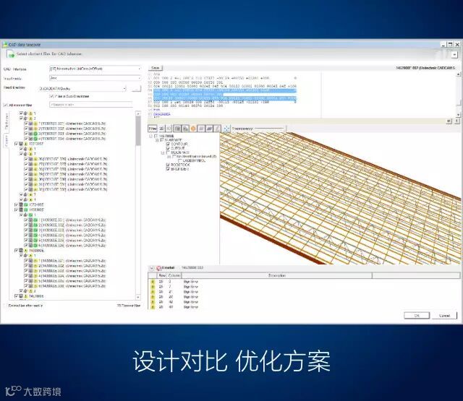Click the search field above the file tree

pos(91,105)
